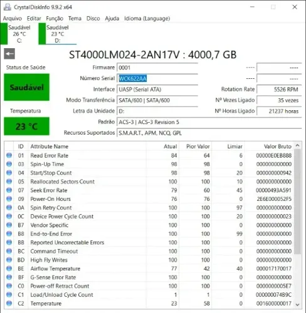Click status circle for High Fly Writes
Image resolution: width=306 pixels, height=313 pixels.
coord(9,260)
